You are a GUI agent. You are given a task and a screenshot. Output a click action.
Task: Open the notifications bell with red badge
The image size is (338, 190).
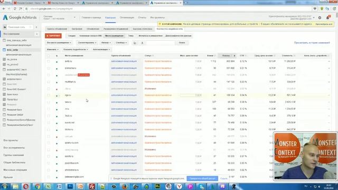[328, 17]
